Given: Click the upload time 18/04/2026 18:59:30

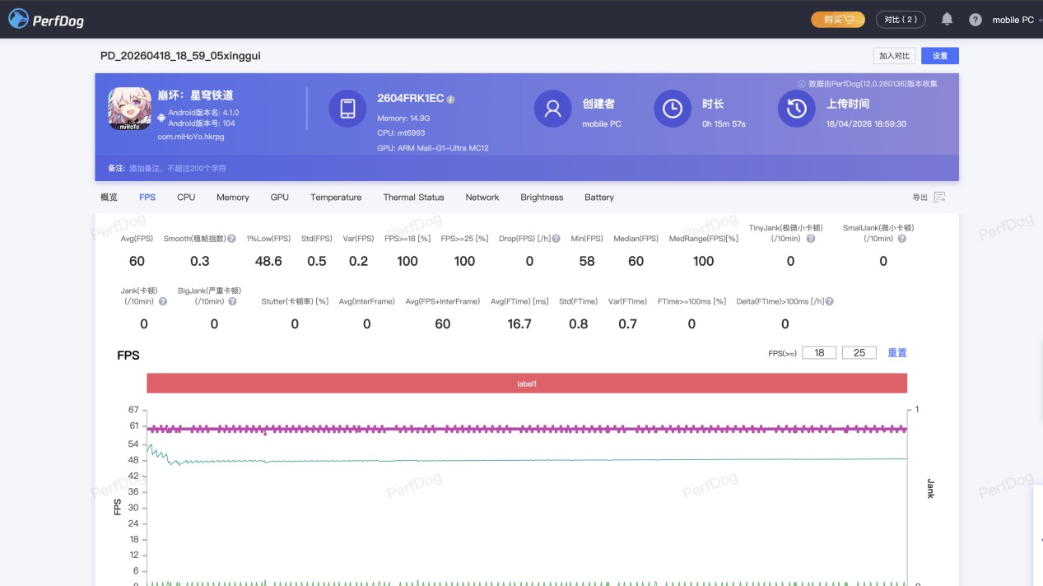Looking at the screenshot, I should coord(866,123).
